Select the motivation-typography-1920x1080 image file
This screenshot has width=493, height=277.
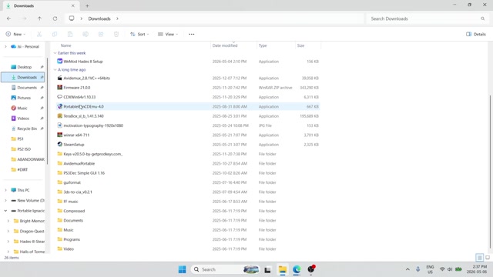pyautogui.click(x=188, y=125)
